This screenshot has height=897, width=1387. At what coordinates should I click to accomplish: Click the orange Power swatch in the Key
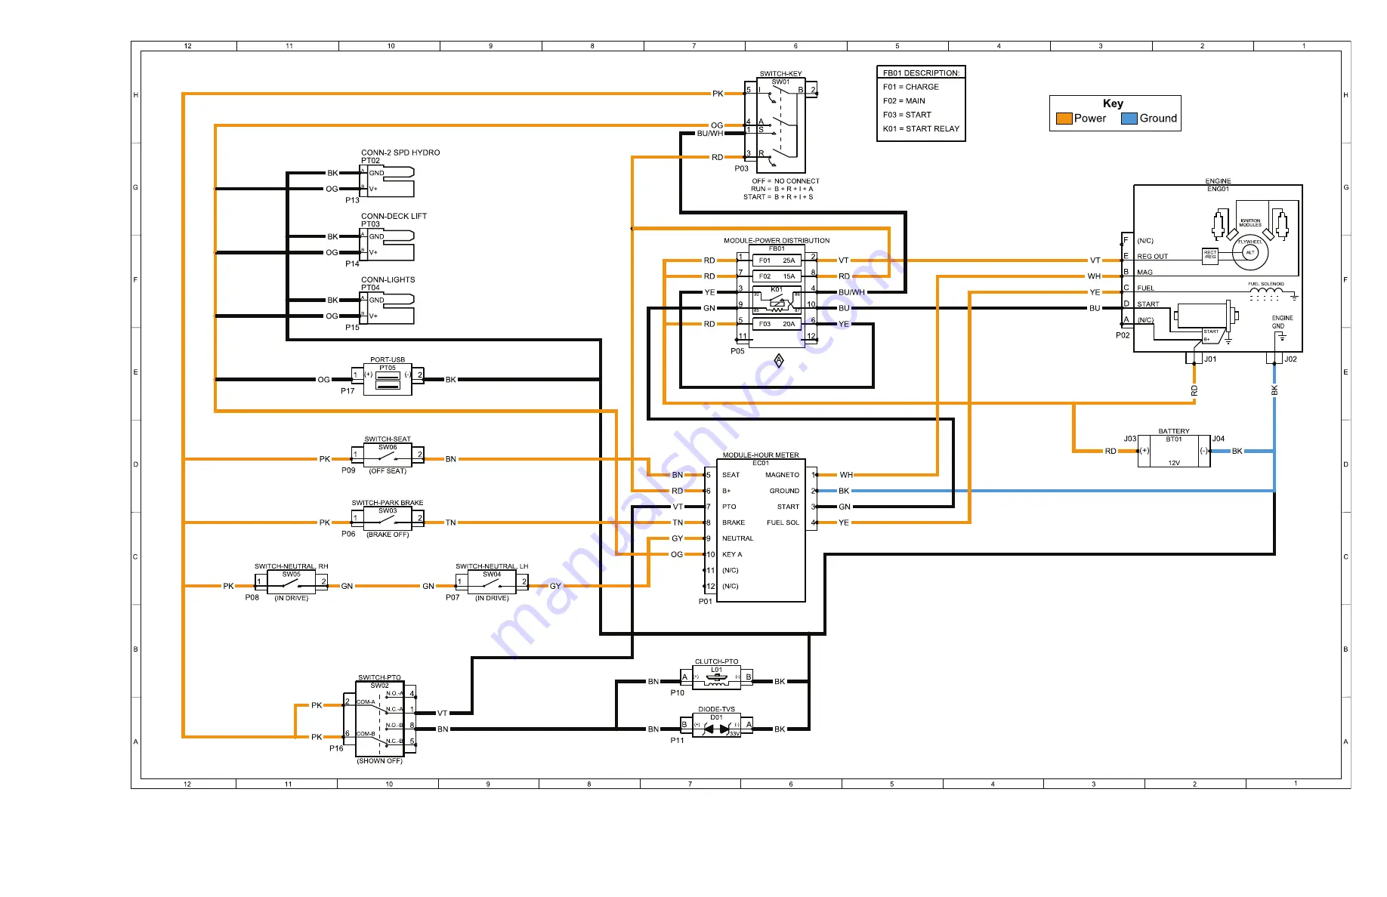click(x=1064, y=119)
